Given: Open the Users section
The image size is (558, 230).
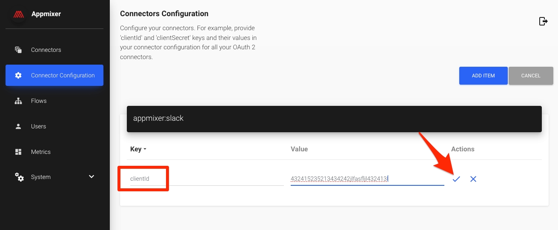Looking at the screenshot, I should pyautogui.click(x=38, y=126).
